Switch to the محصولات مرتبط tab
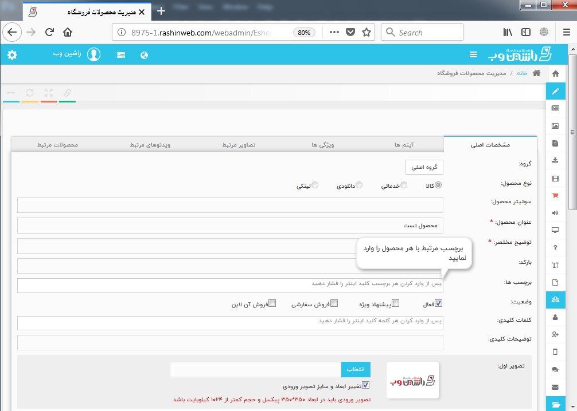 pos(58,145)
